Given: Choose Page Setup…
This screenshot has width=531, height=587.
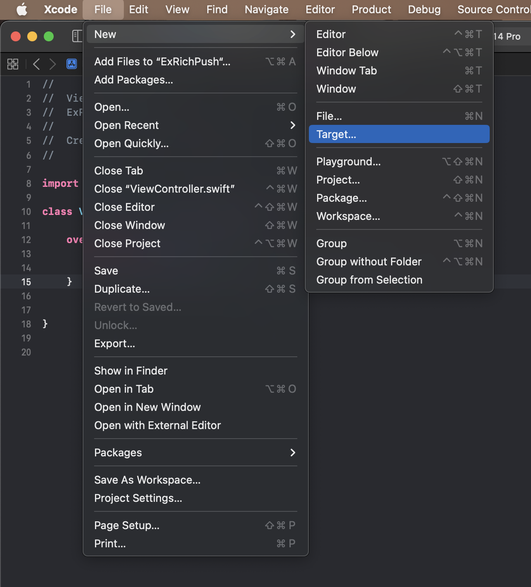Looking at the screenshot, I should coord(195,525).
